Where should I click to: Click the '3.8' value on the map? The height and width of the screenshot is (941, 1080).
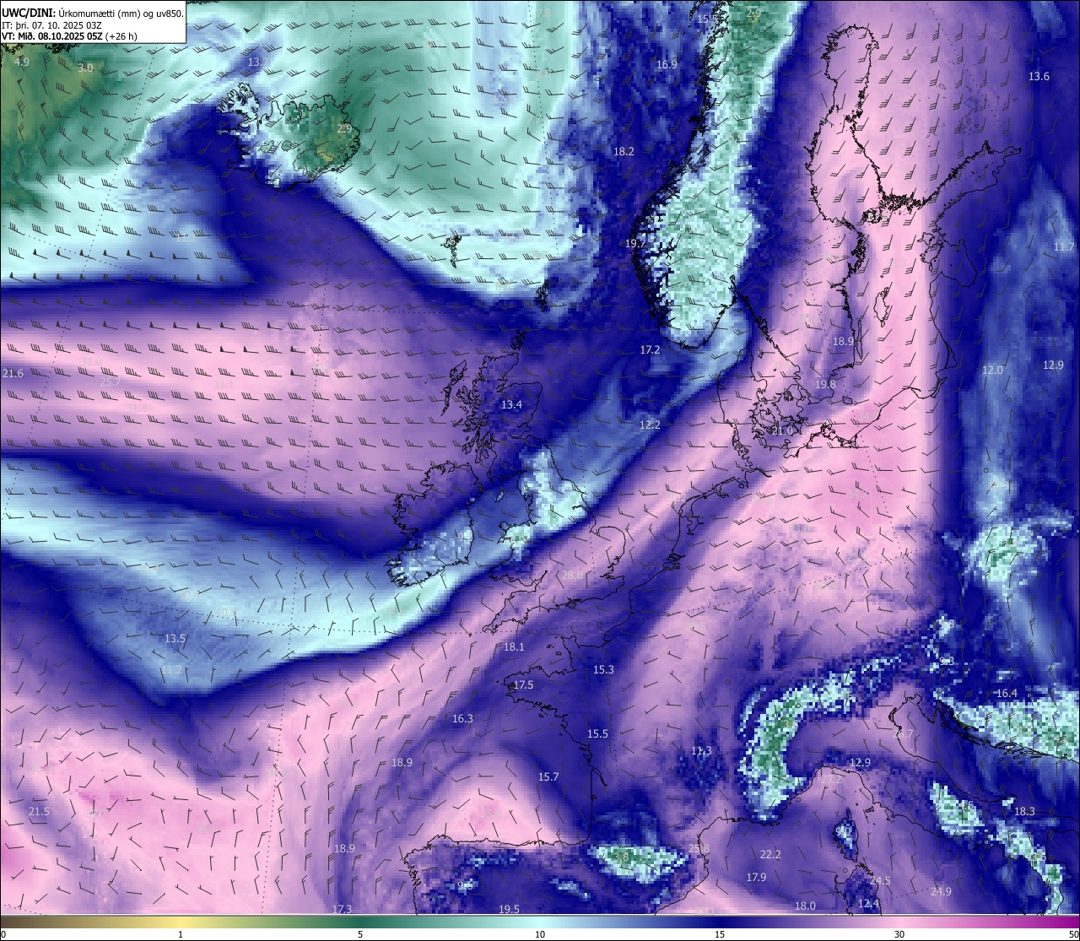click(621, 857)
